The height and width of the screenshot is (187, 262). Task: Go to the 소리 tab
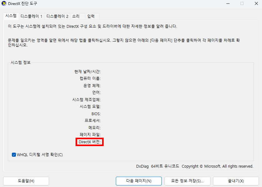tap(76, 16)
